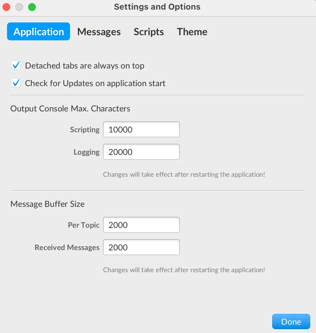Close the dialog with the red button

tap(6, 7)
